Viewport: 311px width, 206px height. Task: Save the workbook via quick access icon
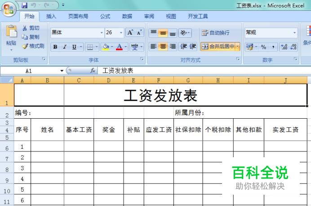point(24,5)
